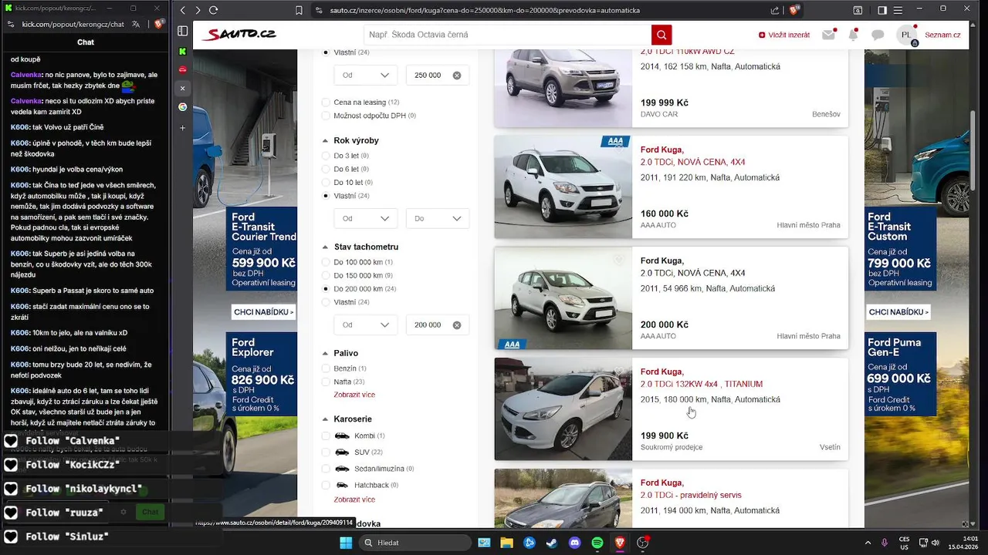Open Brave browser taskbar icon
988x555 pixels.
point(620,543)
